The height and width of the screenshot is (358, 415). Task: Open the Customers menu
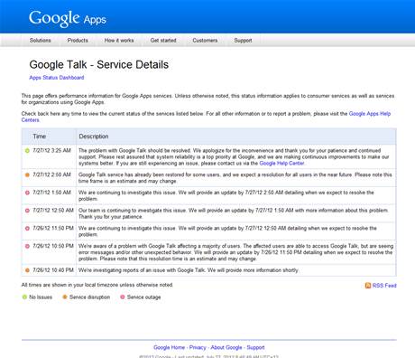coord(205,41)
